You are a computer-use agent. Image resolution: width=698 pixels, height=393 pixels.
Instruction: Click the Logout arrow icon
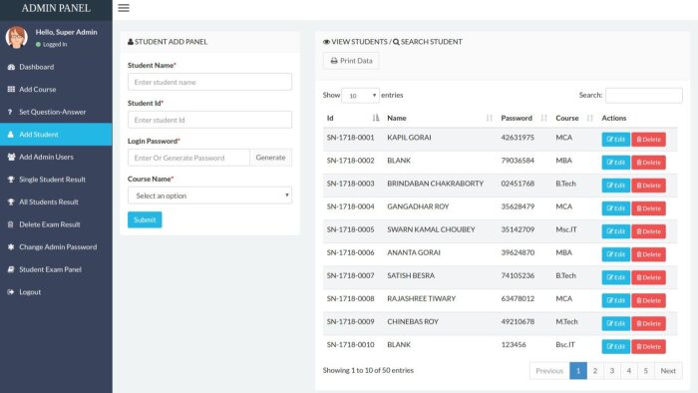[11, 292]
